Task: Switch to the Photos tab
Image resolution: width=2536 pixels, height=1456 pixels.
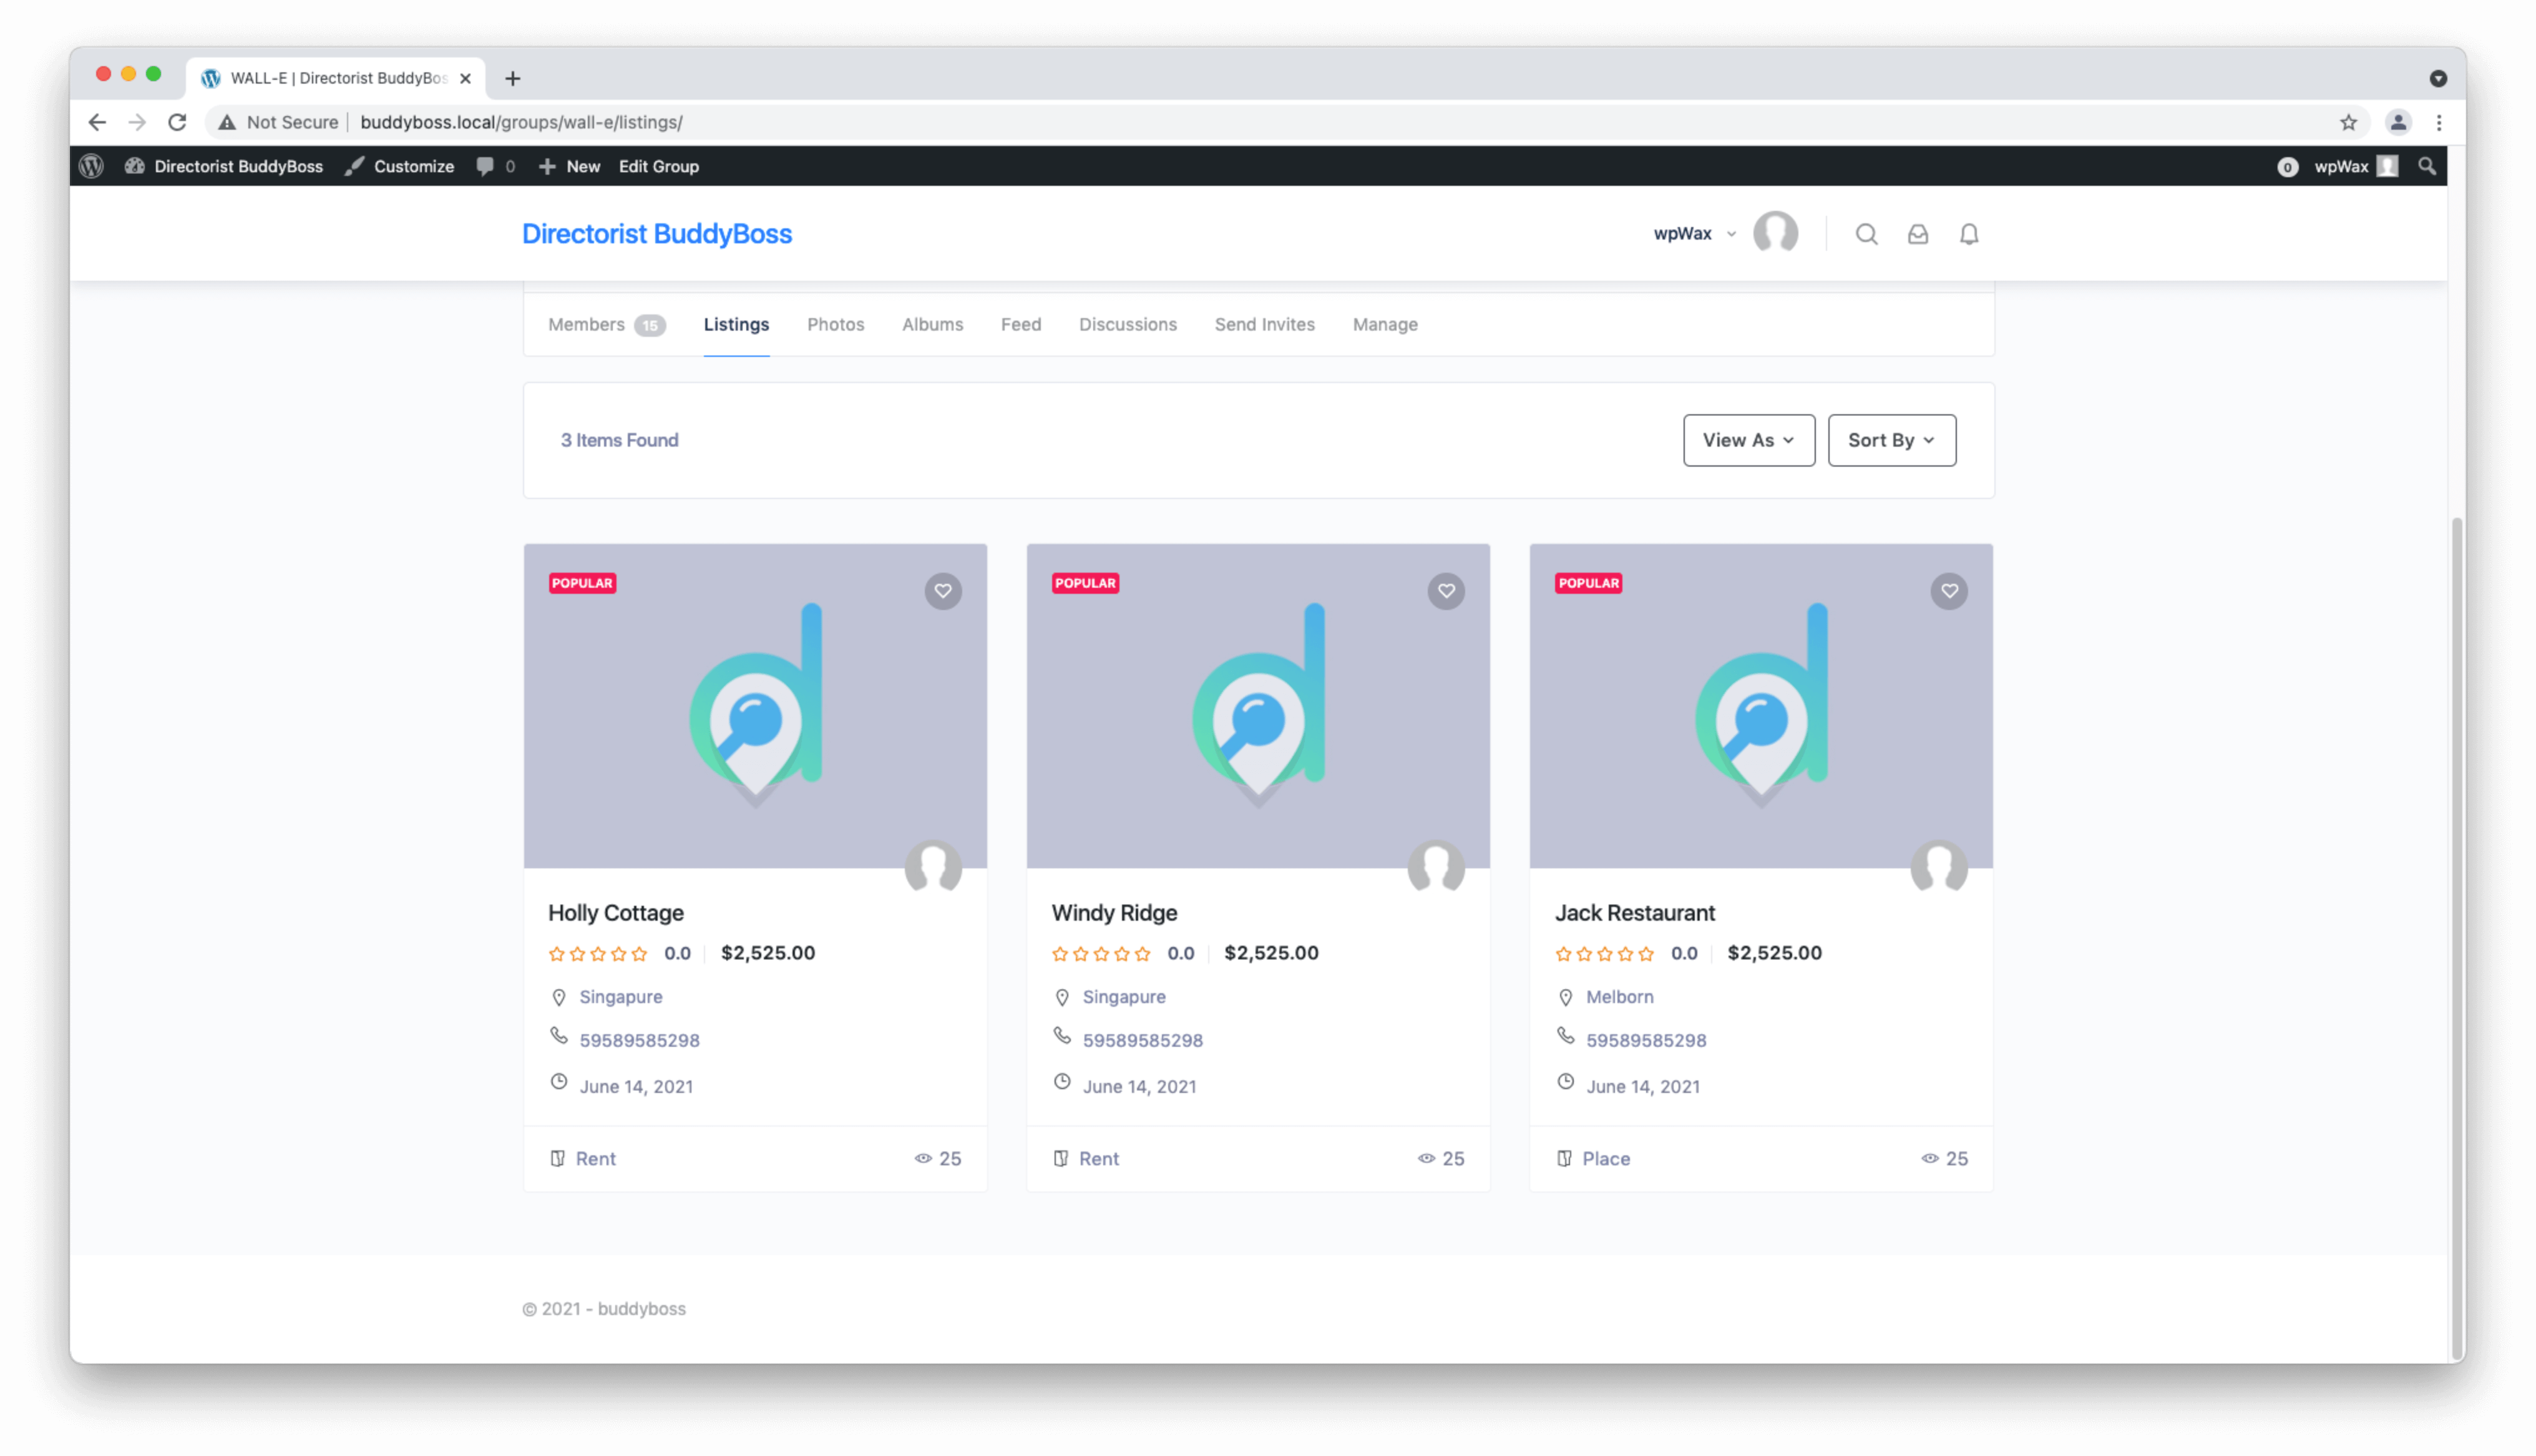Action: [x=835, y=324]
